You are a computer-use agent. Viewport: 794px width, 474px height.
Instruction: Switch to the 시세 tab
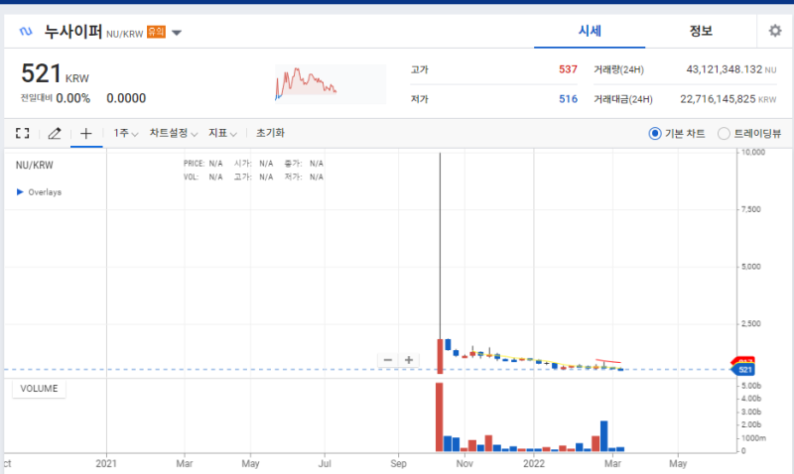click(x=590, y=31)
